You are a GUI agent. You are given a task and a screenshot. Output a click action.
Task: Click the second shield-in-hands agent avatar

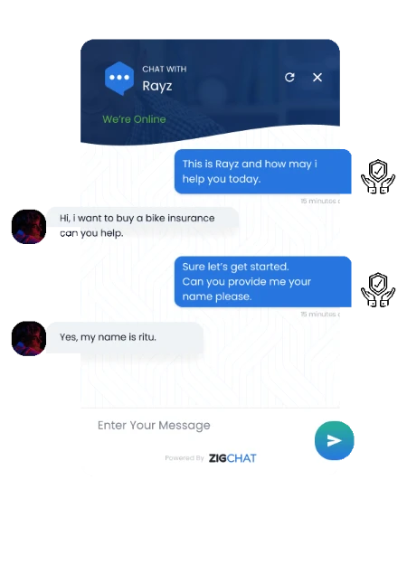pos(378,289)
